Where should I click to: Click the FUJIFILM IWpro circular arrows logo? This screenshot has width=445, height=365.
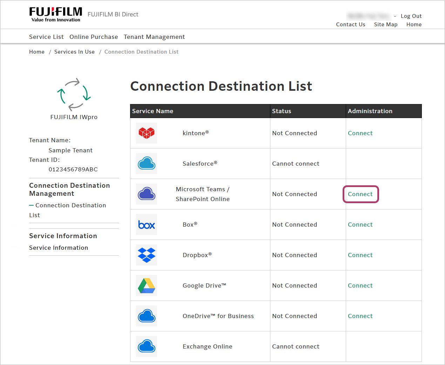(74, 94)
